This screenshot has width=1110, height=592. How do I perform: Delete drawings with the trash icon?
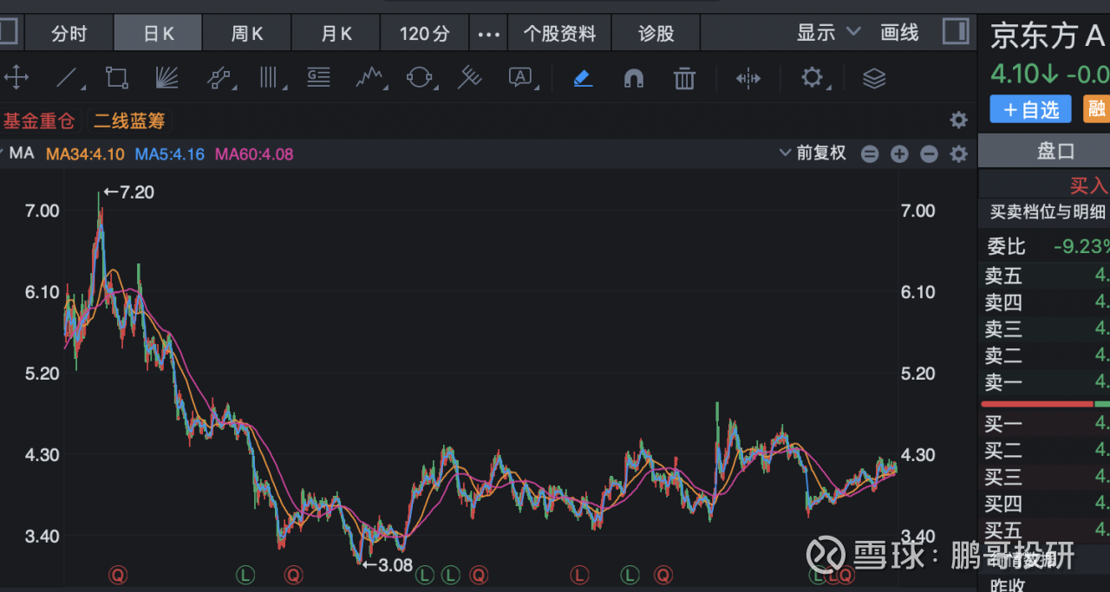685,79
